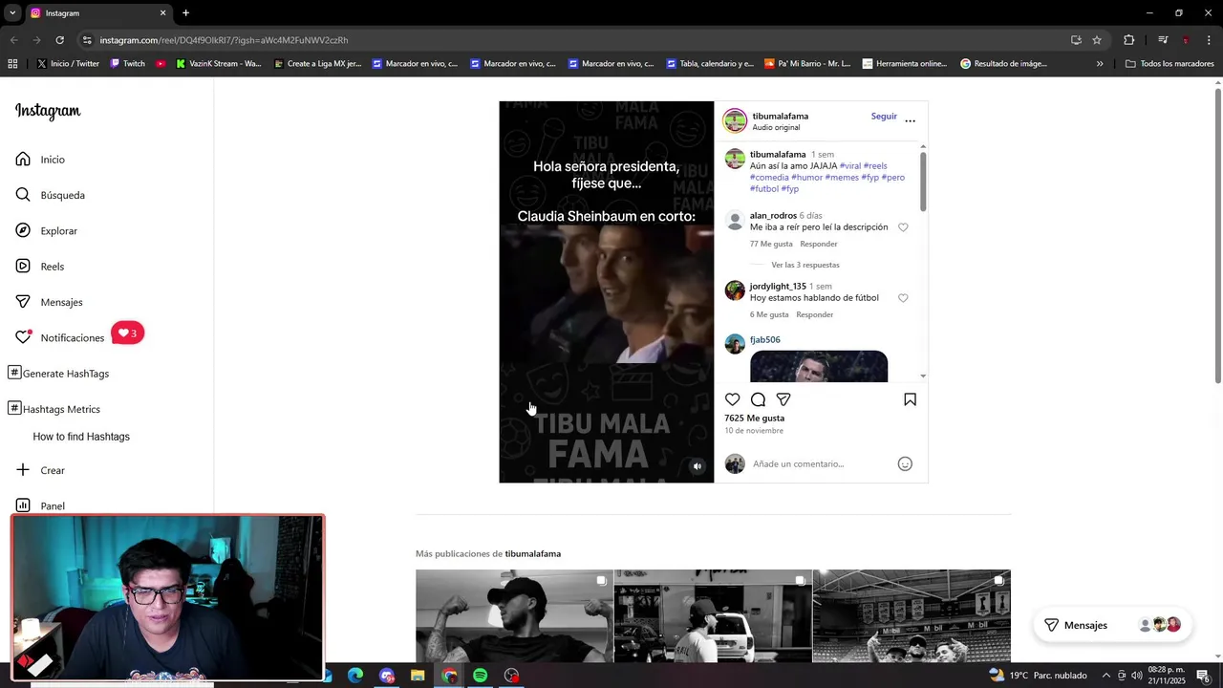The image size is (1223, 688).
Task: Open the first related post thumbnail
Action: pos(514,616)
